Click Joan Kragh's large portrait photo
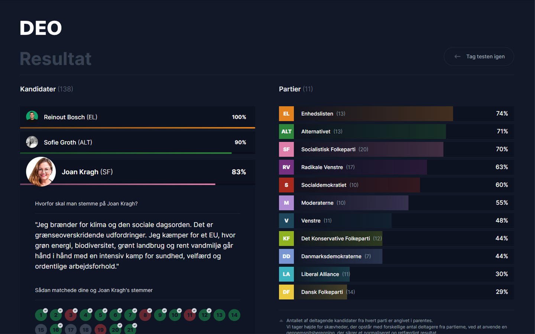The width and height of the screenshot is (535, 334). click(x=41, y=171)
